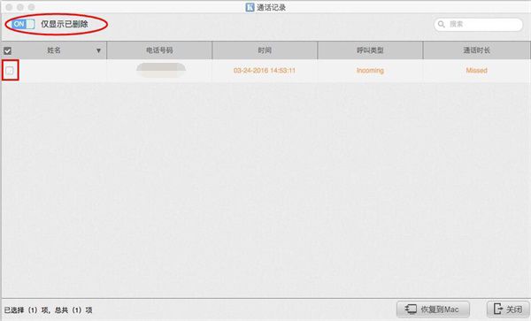Screen dimensions: 531x321
Task: Select the timestamp 03-24-2016 14:53:11
Action: [265, 71]
